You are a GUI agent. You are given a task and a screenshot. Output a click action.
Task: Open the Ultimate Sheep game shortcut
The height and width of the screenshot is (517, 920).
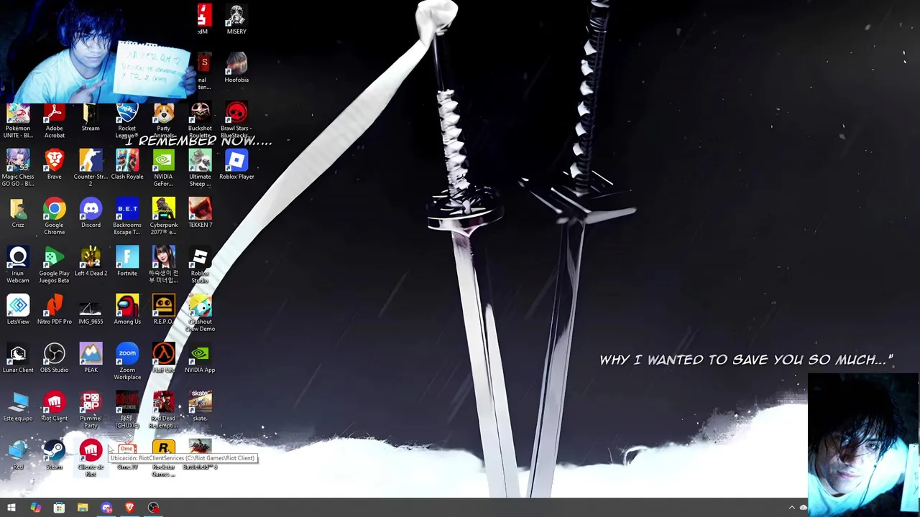[x=200, y=168]
